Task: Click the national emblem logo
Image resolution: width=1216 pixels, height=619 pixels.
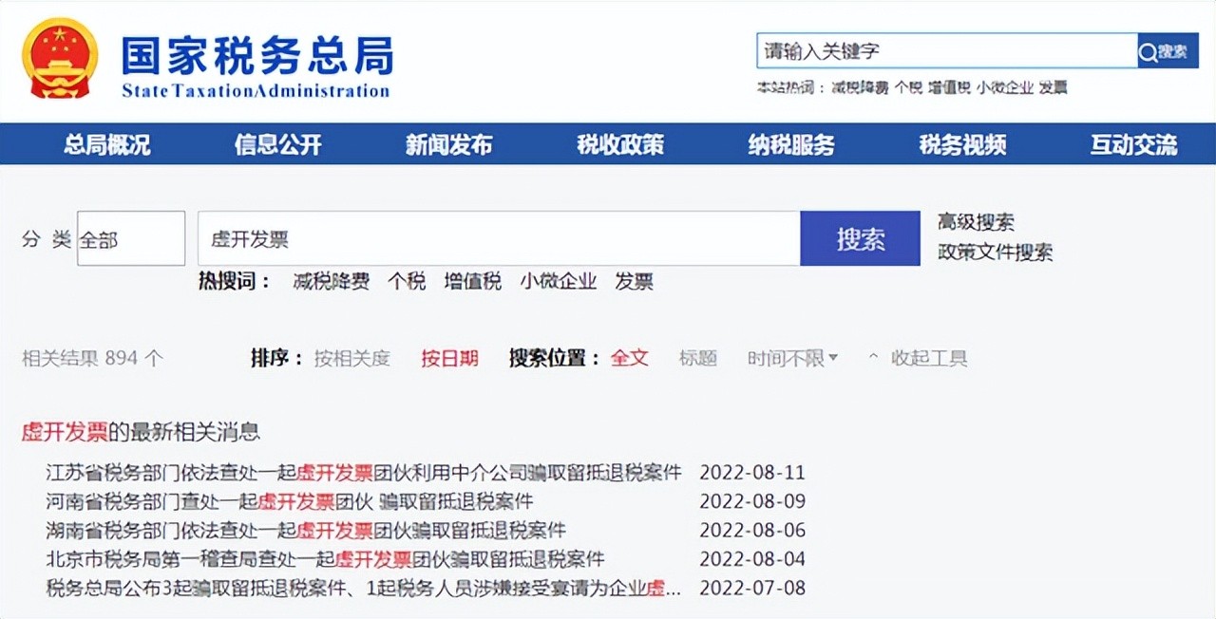Action: [x=59, y=59]
